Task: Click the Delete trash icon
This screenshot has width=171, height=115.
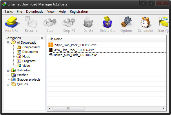Action: pos(88,22)
